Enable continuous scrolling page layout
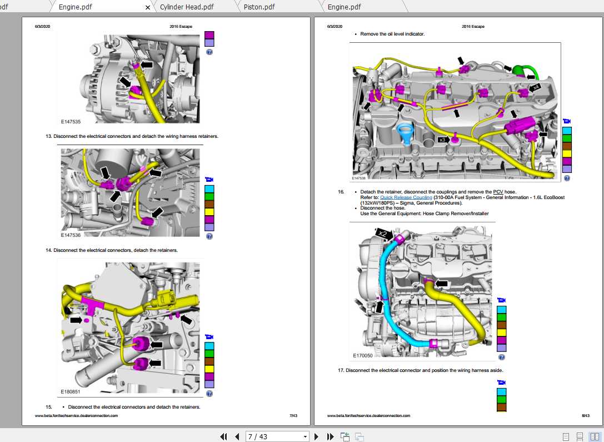 [x=580, y=437]
